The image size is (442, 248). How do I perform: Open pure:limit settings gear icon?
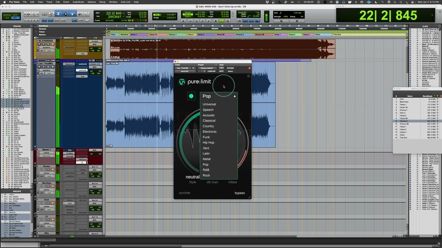coord(248,76)
